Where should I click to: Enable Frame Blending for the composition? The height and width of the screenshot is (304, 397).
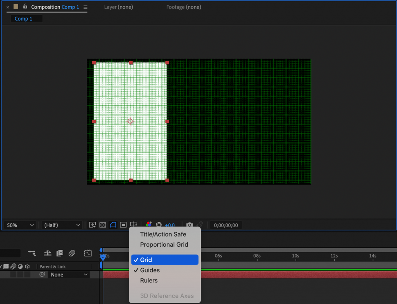pos(60,253)
